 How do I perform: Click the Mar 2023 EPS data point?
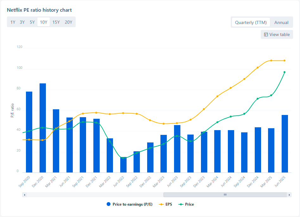coord(164,124)
